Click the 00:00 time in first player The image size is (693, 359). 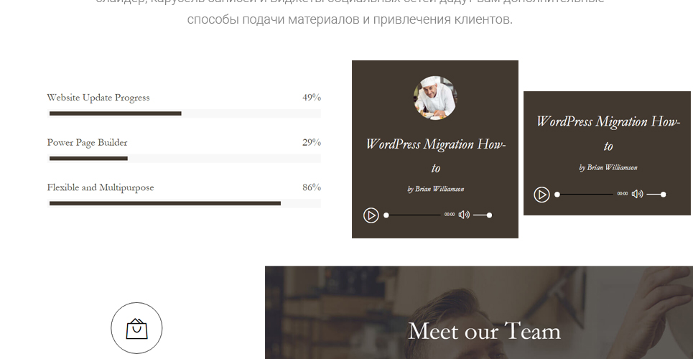tap(450, 215)
